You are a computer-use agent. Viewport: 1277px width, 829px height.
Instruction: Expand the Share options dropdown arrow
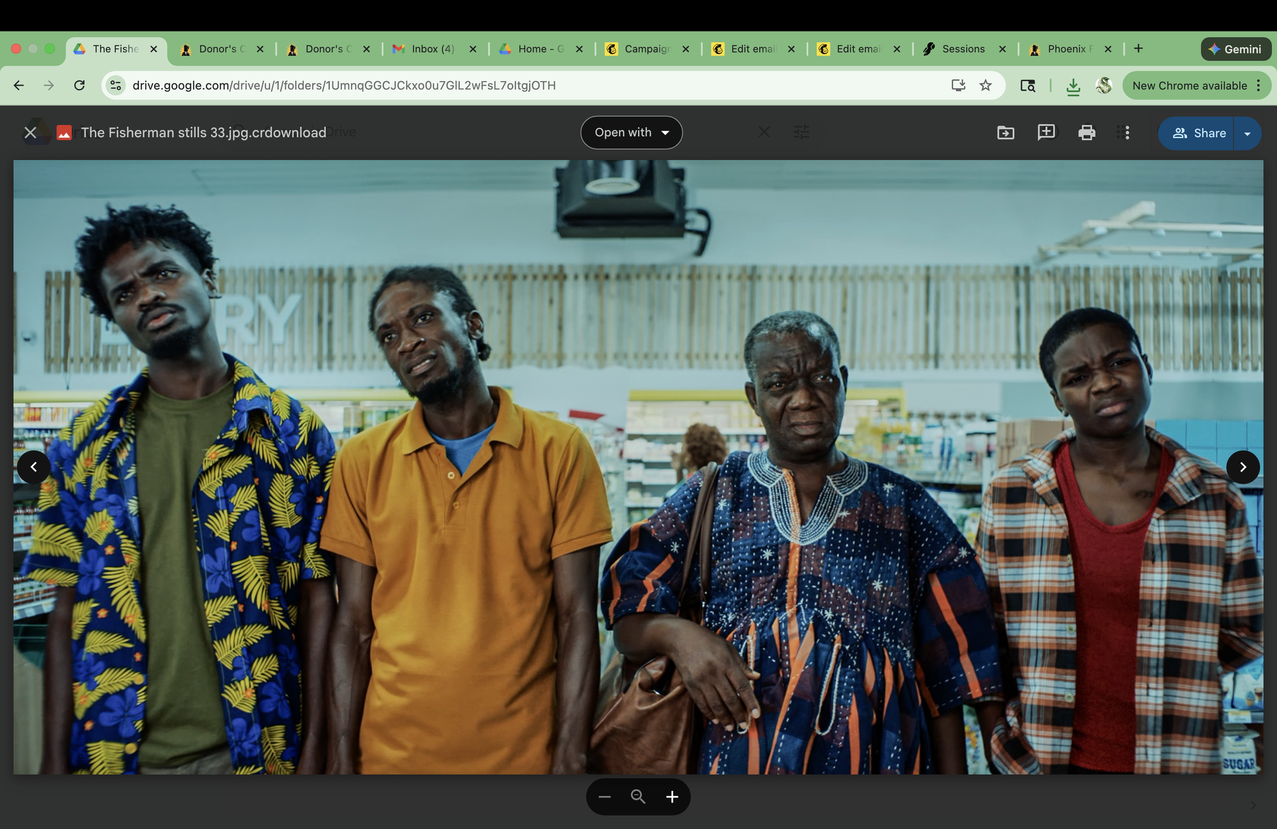(x=1247, y=133)
